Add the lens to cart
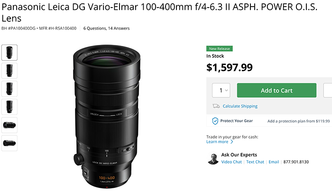The height and width of the screenshot is (193, 332). click(277, 90)
